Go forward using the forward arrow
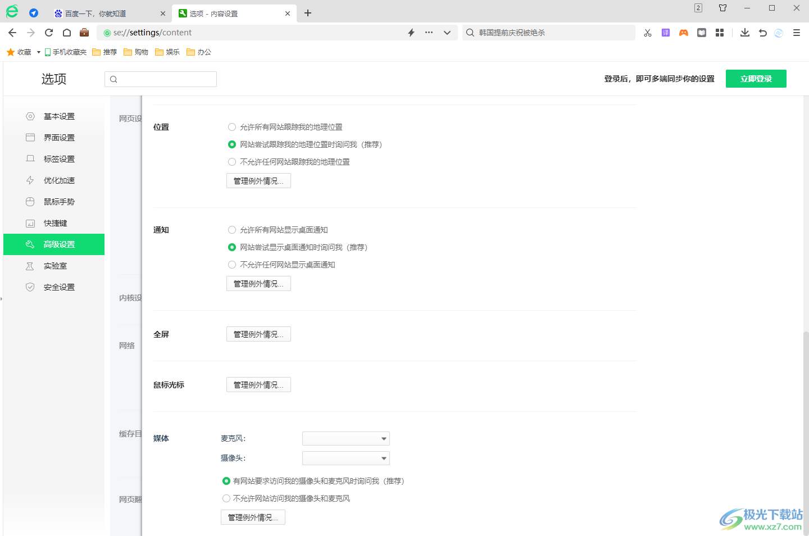 (x=31, y=33)
